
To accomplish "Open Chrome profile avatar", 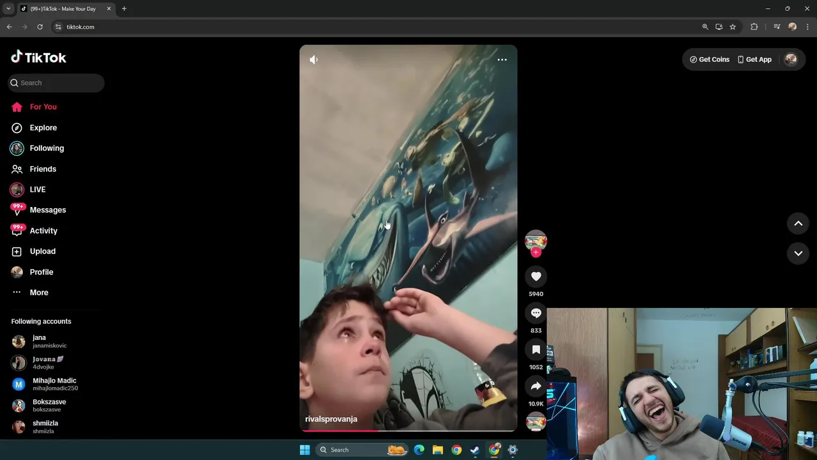I will point(793,27).
